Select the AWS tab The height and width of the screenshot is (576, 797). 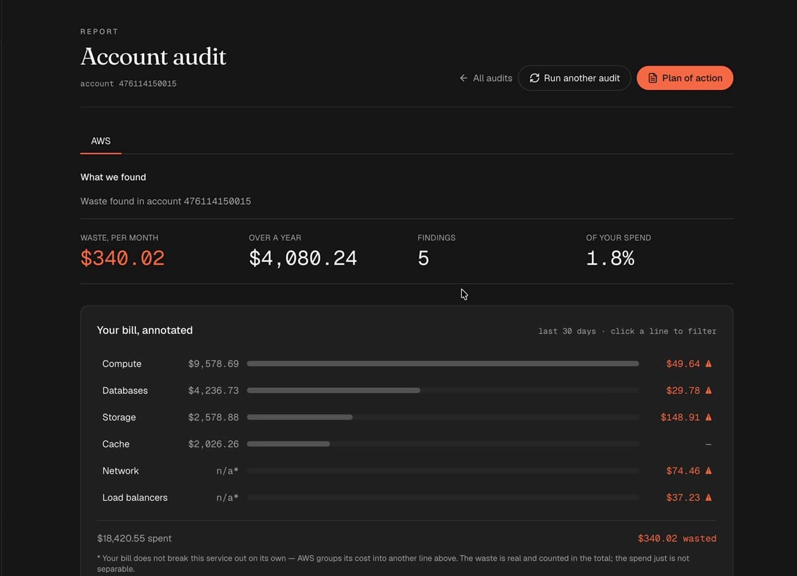pos(101,141)
